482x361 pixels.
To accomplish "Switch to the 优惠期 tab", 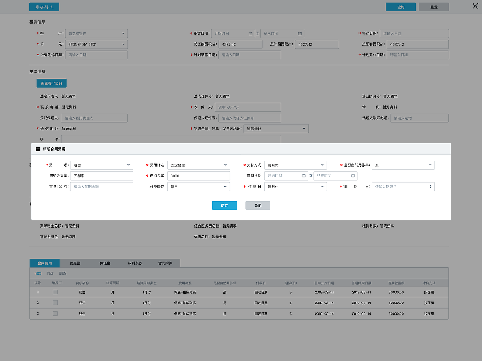I will [x=75, y=263].
